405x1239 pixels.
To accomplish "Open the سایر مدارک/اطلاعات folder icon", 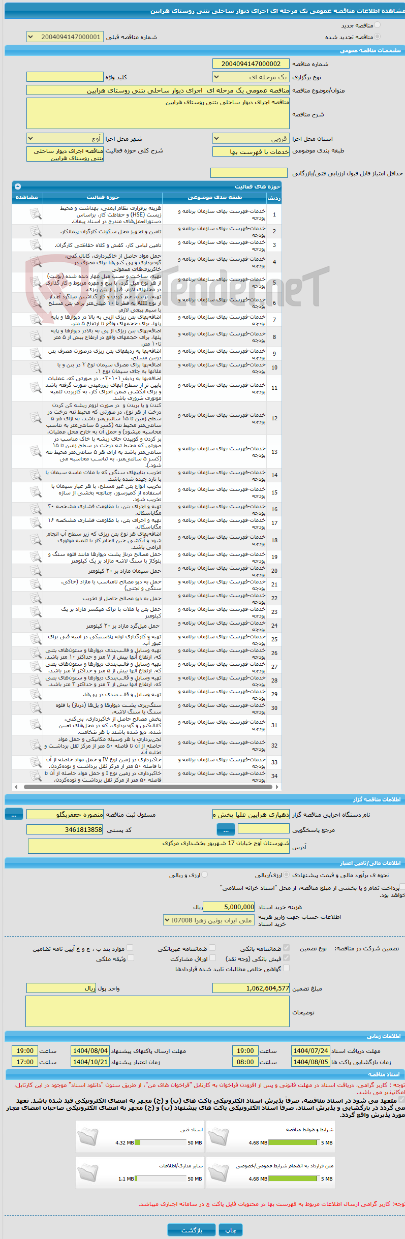I will 87,1173.
